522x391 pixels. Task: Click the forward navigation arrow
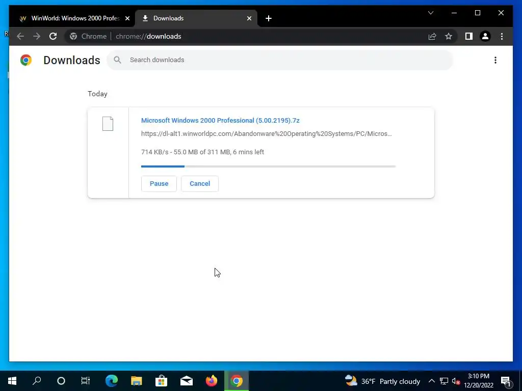click(37, 36)
